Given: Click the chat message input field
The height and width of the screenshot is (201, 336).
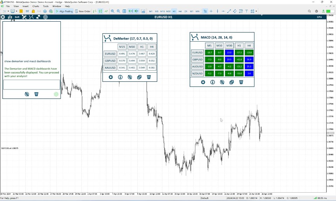Looking at the screenshot, I should 31,85.
